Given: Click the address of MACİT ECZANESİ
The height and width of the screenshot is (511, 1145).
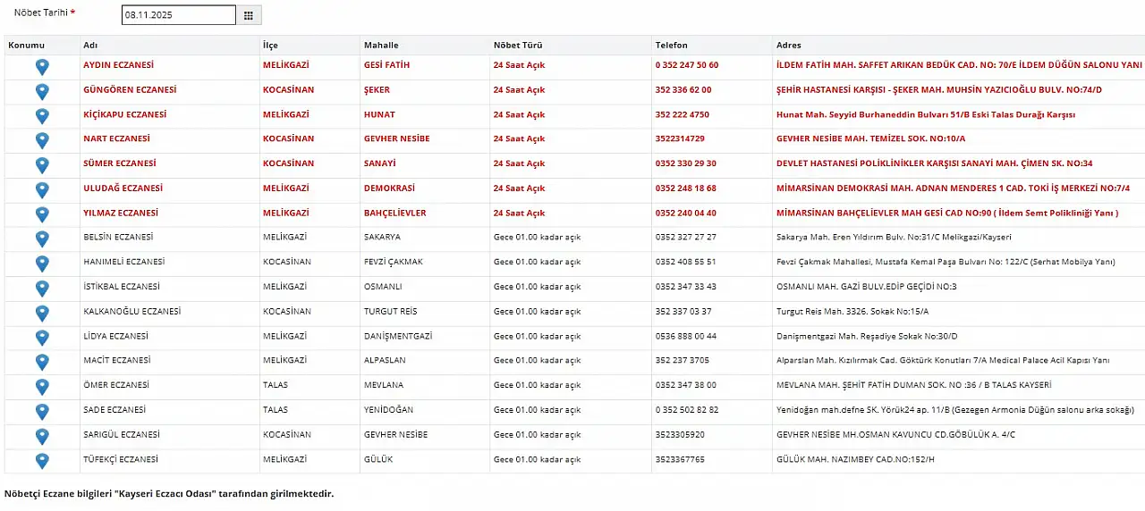Looking at the screenshot, I should 943,361.
